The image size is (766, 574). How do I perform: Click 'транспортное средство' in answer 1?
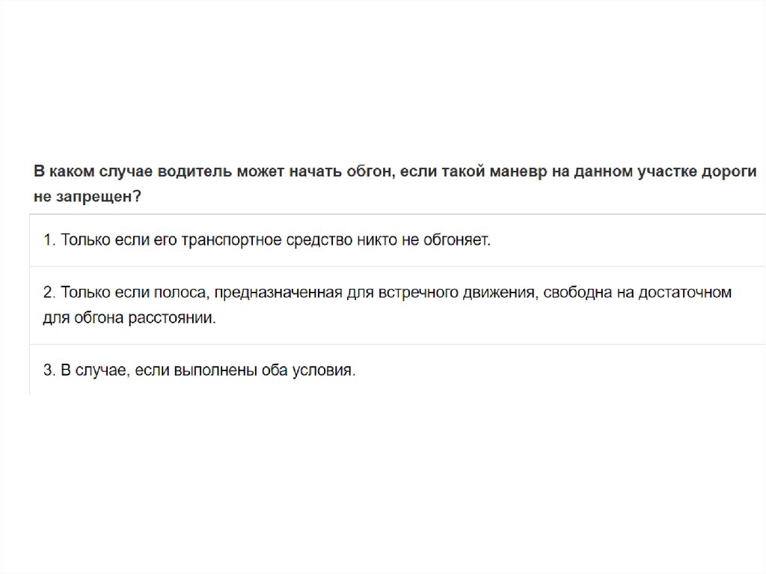click(x=277, y=240)
